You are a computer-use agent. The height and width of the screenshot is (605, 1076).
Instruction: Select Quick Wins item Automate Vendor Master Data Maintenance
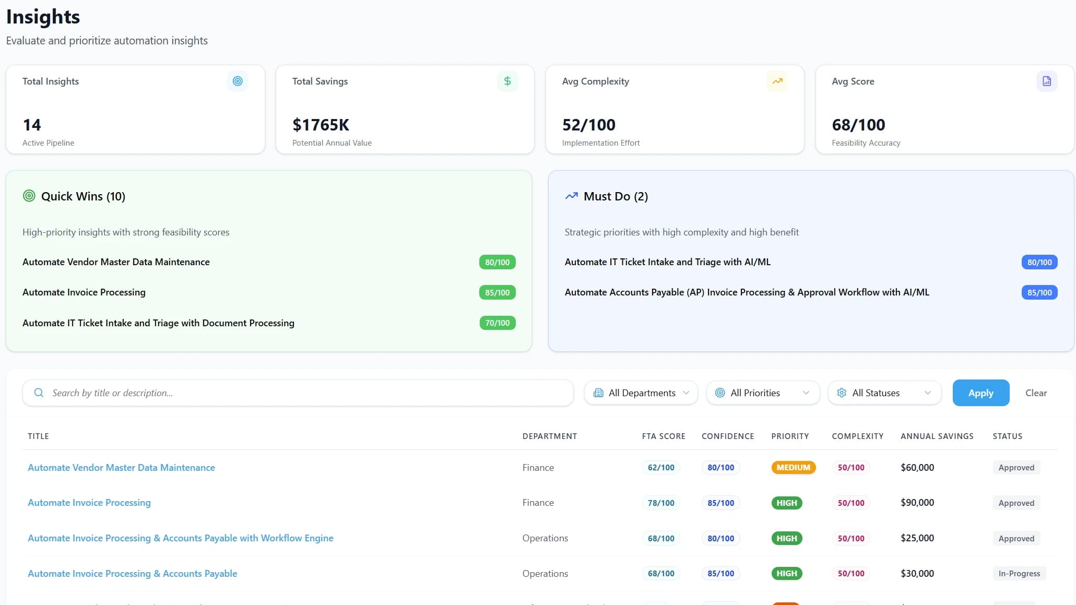click(x=116, y=262)
